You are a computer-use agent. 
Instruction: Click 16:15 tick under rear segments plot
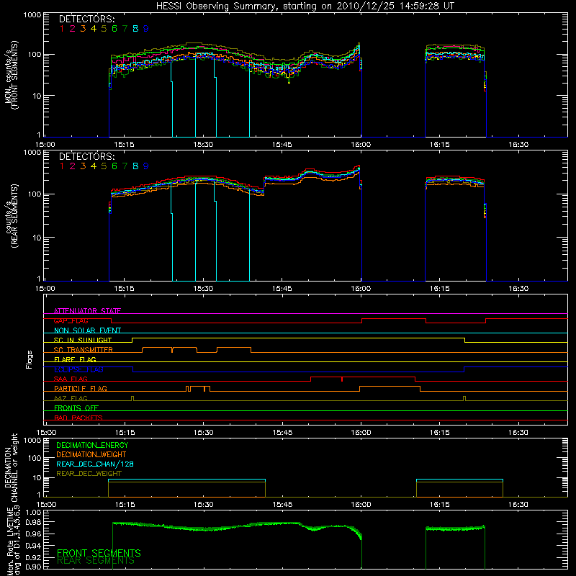[x=440, y=289]
